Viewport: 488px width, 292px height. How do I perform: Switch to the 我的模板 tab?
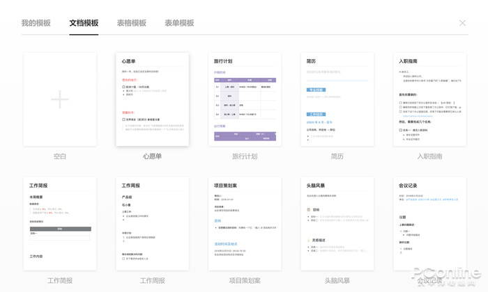36,23
